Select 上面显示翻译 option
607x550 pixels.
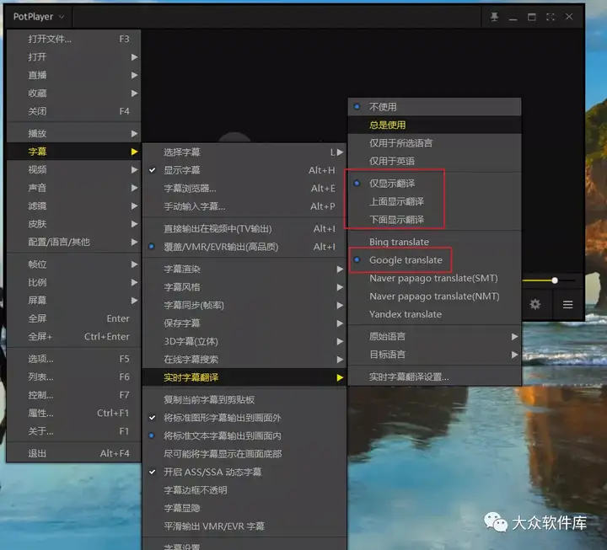tap(434, 201)
